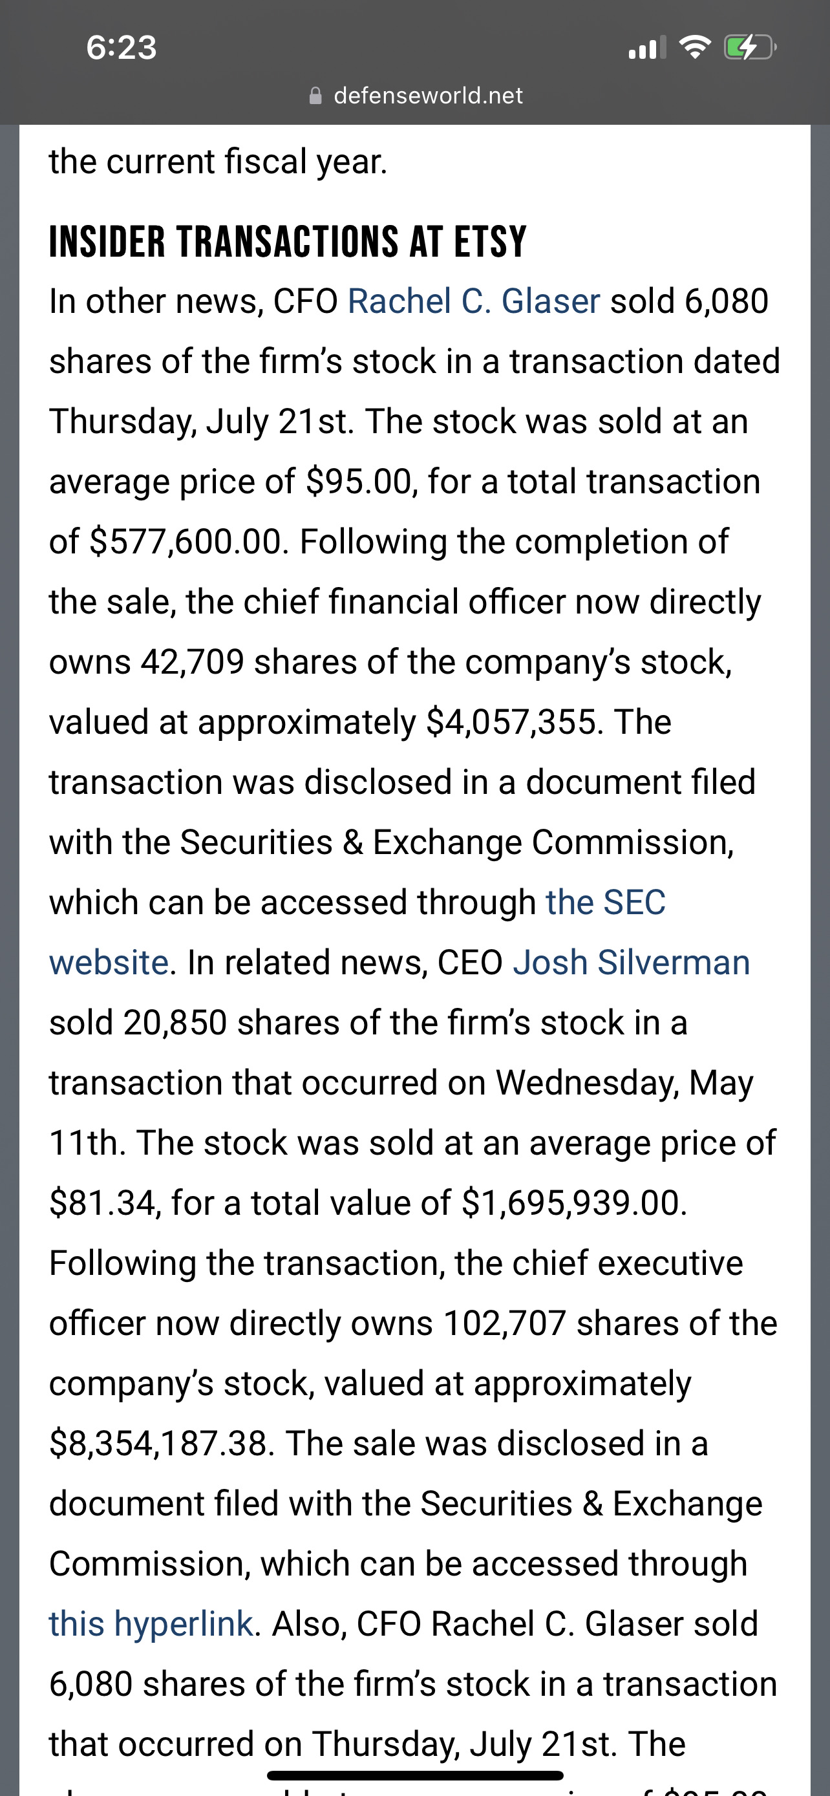Tap the "Insider Transactions at Etsy" heading
830x1796 pixels.
coord(288,242)
